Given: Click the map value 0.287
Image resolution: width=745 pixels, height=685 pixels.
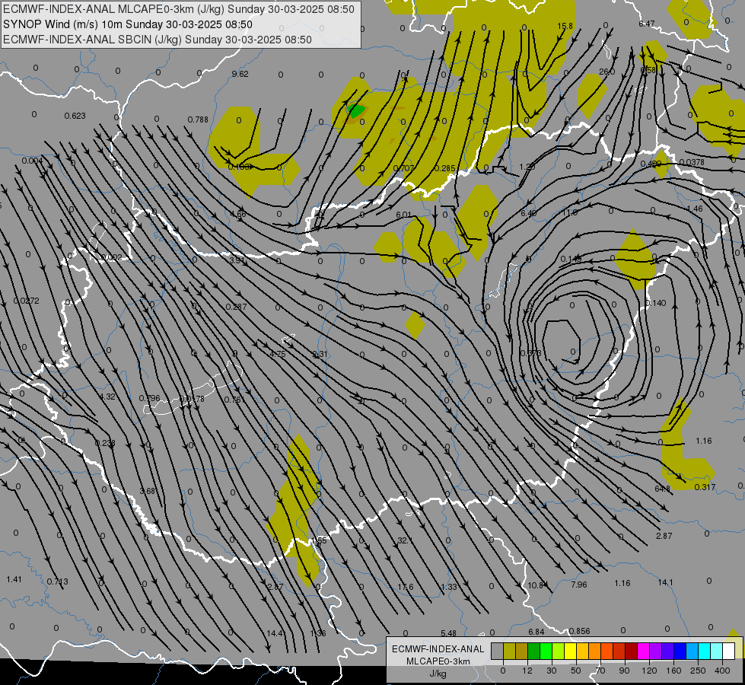Looking at the screenshot, I should coord(236,307).
